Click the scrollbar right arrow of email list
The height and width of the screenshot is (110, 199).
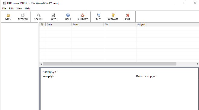coord(197,64)
